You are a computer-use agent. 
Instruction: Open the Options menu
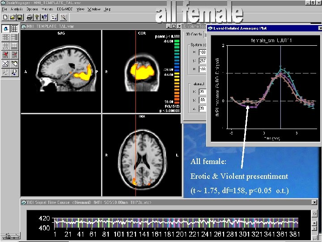[32, 9]
